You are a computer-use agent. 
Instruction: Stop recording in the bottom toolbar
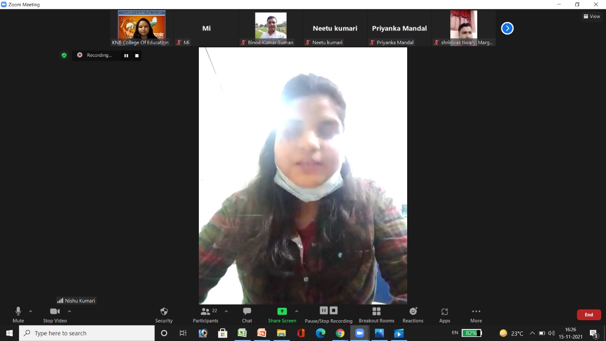click(x=334, y=311)
